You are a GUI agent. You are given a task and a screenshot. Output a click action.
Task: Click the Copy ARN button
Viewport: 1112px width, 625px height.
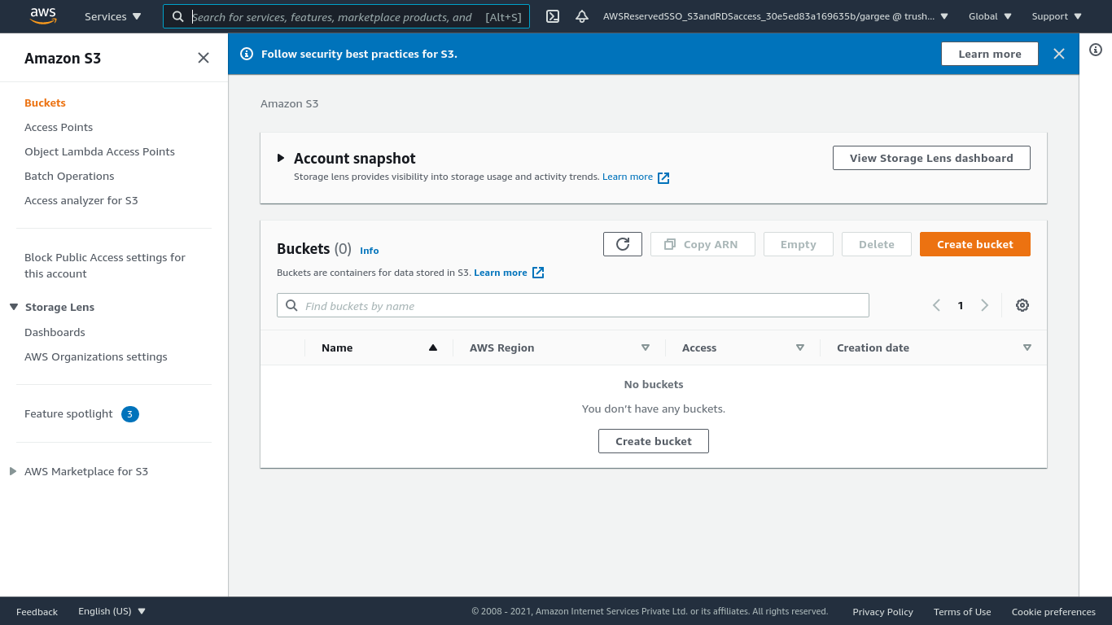coord(703,244)
